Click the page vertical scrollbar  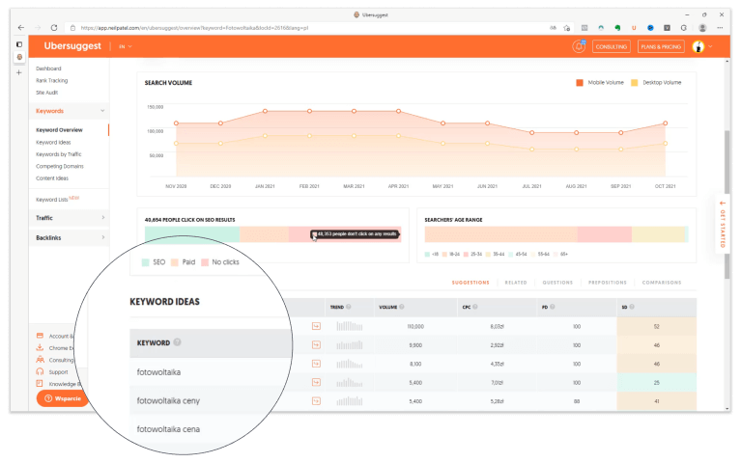727,204
